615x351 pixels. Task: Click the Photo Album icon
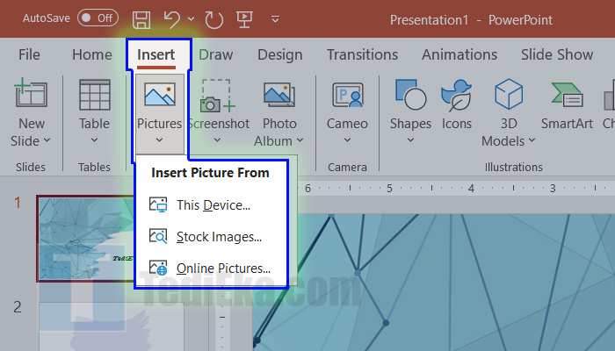coord(279,95)
